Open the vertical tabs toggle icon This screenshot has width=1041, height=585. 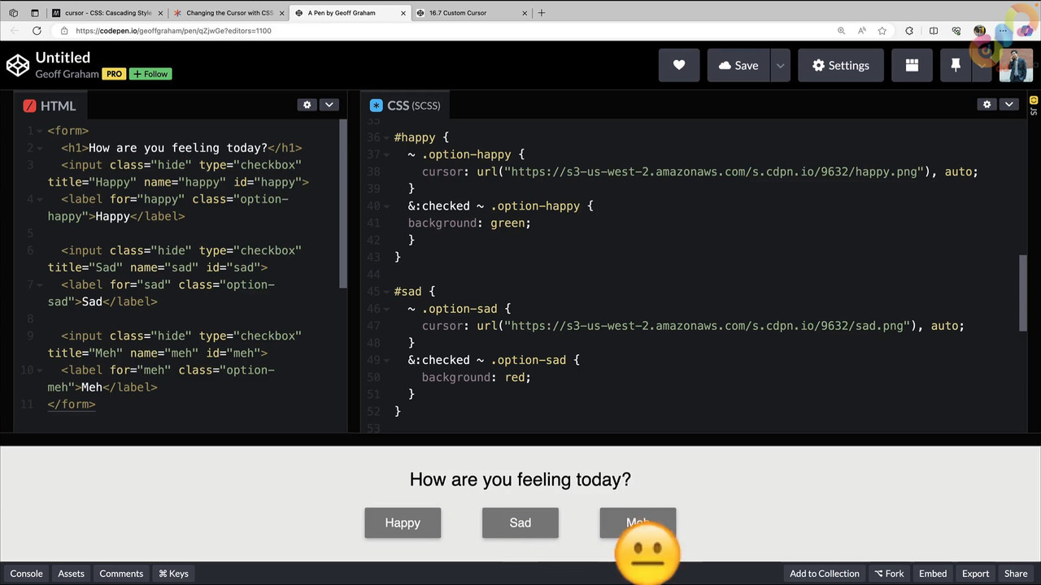(34, 13)
